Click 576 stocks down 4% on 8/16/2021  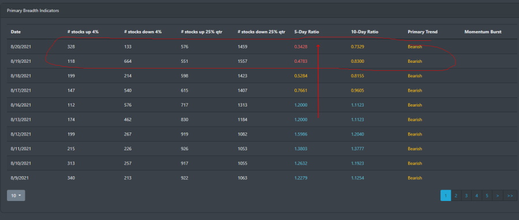(128, 105)
